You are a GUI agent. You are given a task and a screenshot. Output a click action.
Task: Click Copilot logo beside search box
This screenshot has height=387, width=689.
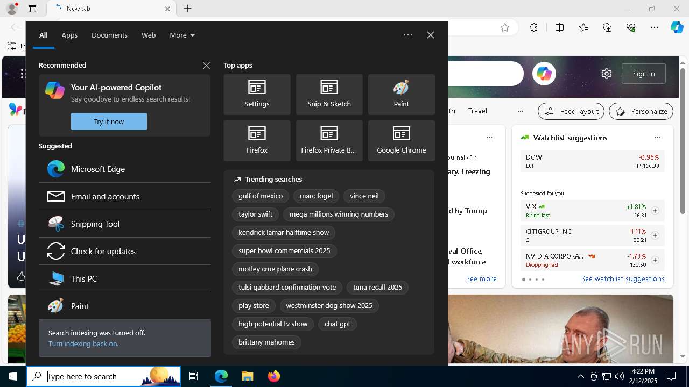click(x=544, y=74)
